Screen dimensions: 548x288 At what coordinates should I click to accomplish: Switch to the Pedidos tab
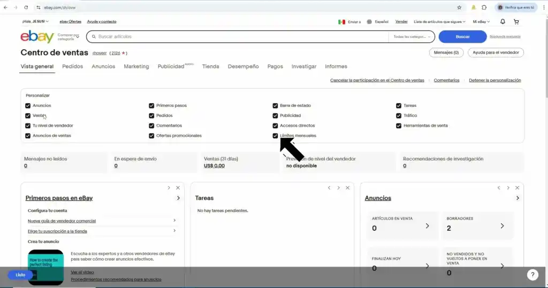(72, 66)
